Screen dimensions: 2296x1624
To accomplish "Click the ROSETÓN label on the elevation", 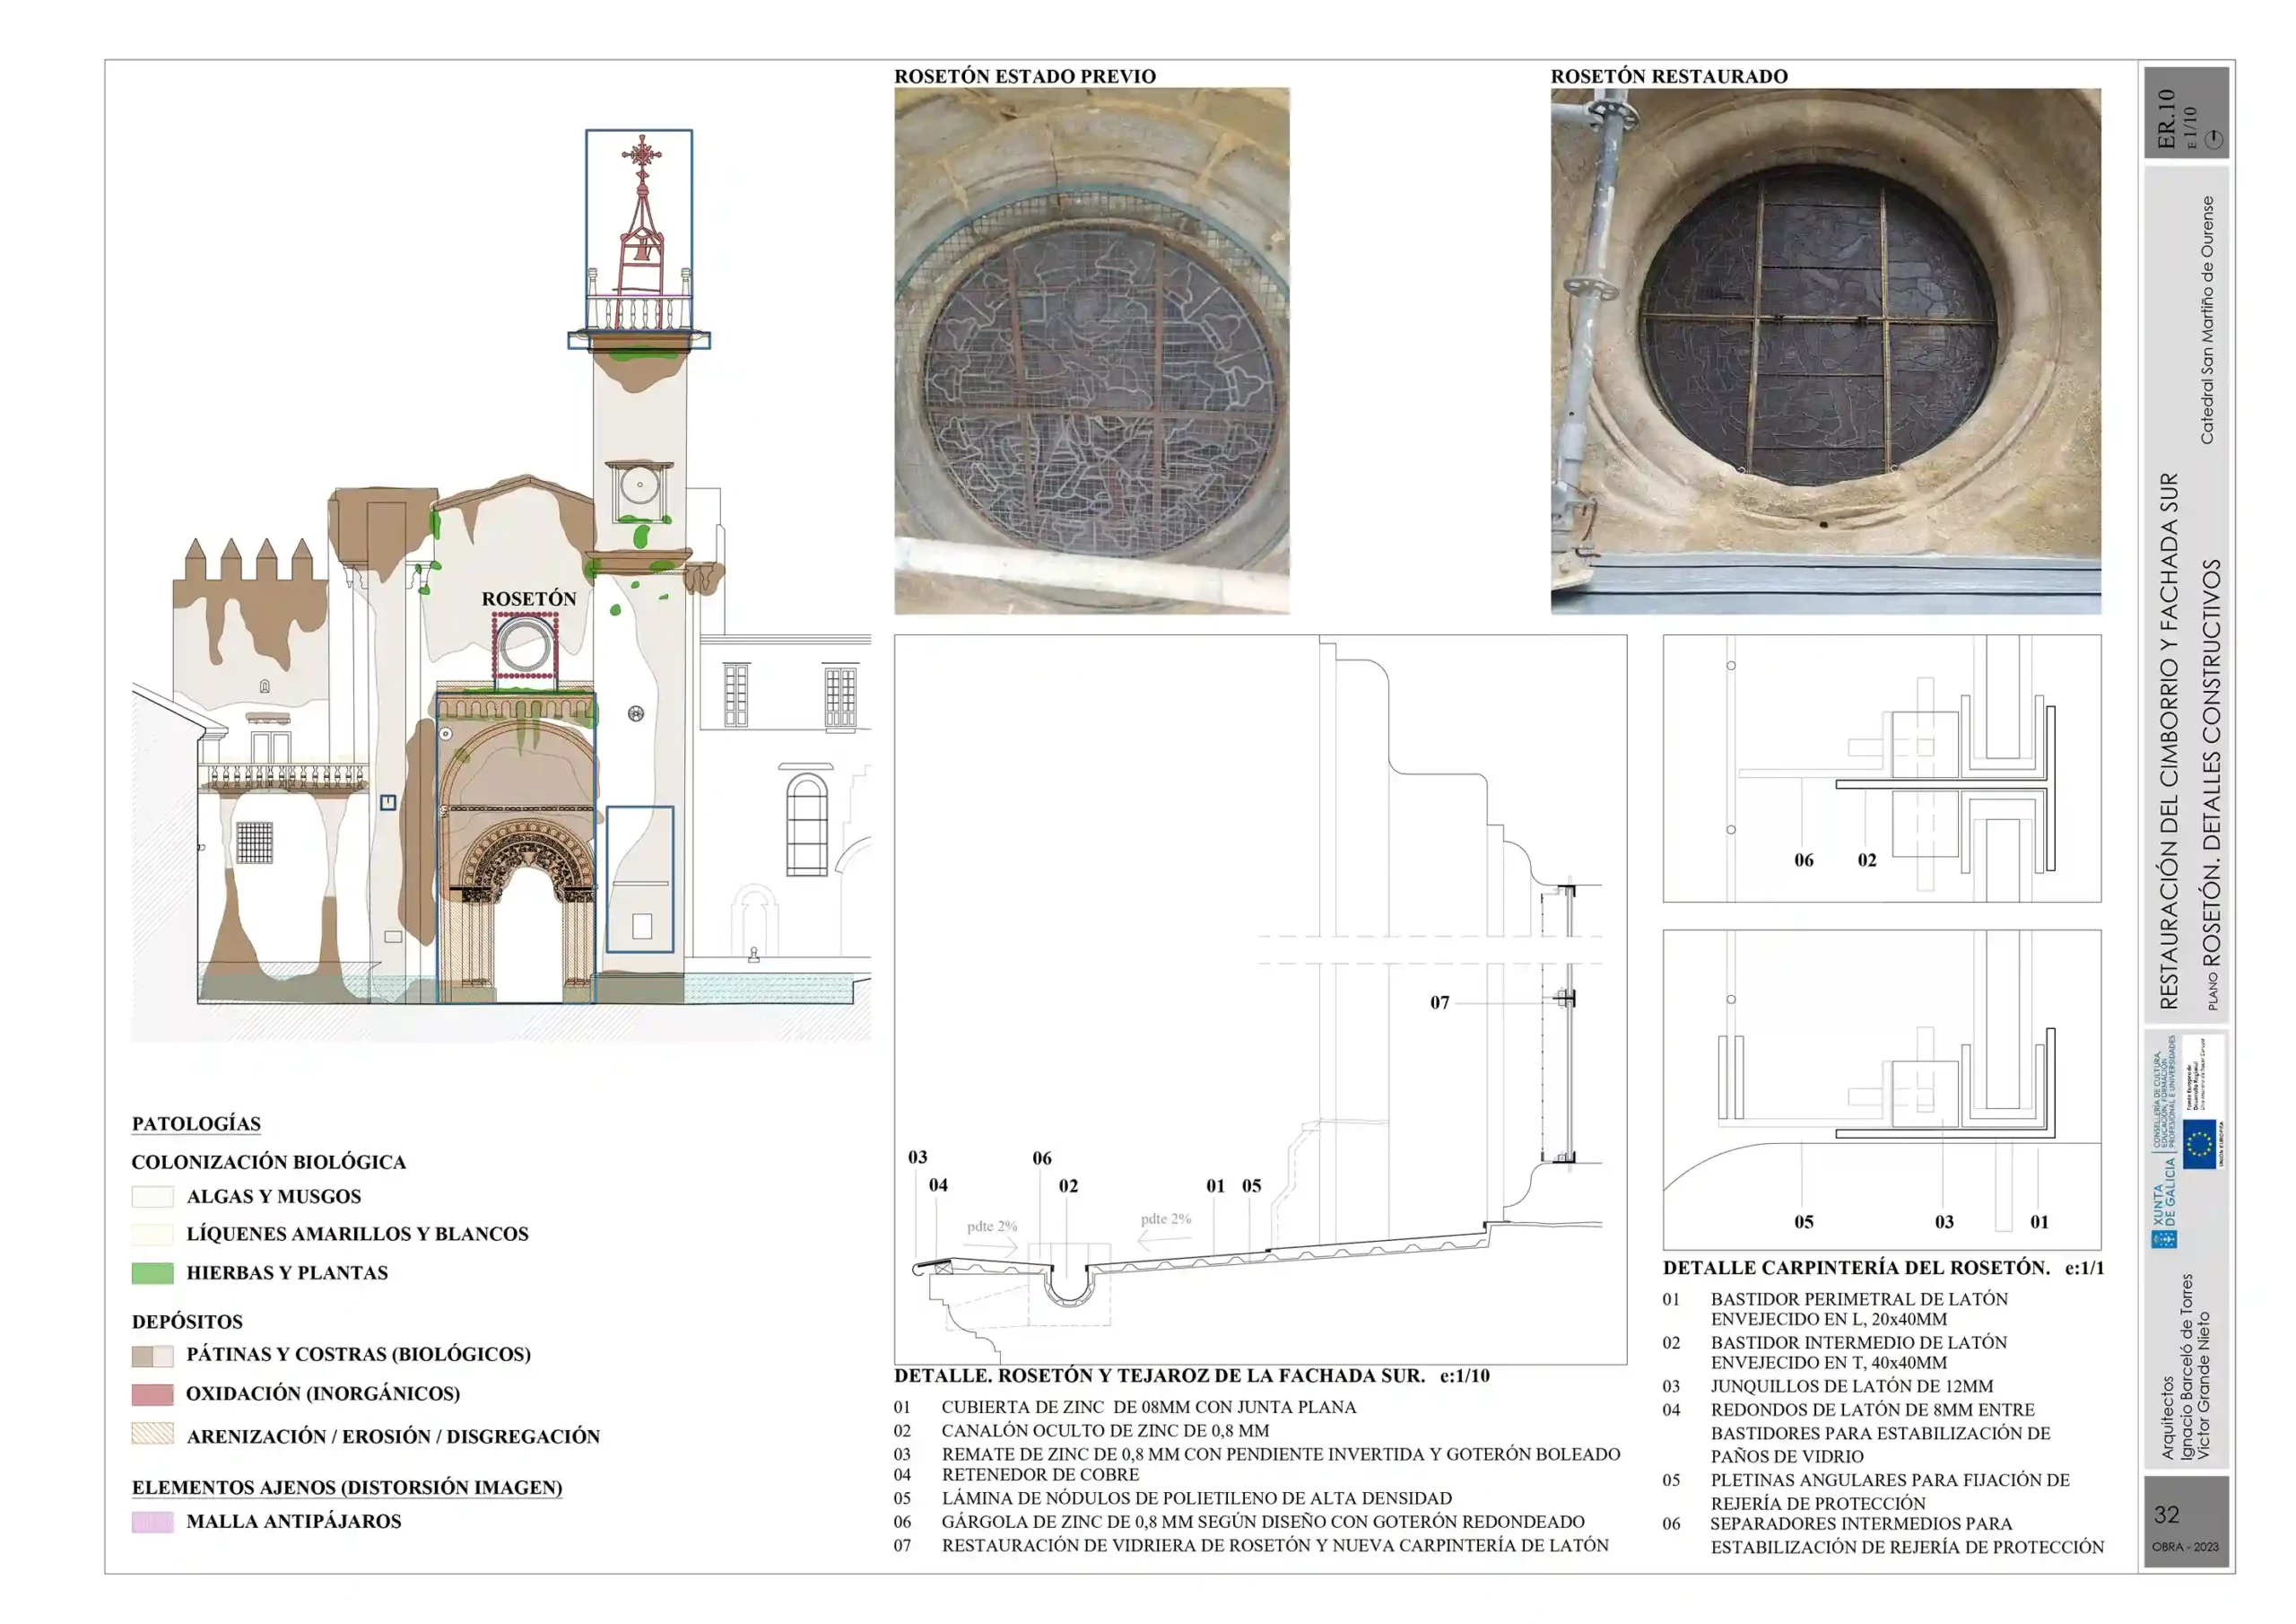I will coord(529,598).
